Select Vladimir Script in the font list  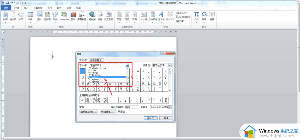click(x=107, y=68)
